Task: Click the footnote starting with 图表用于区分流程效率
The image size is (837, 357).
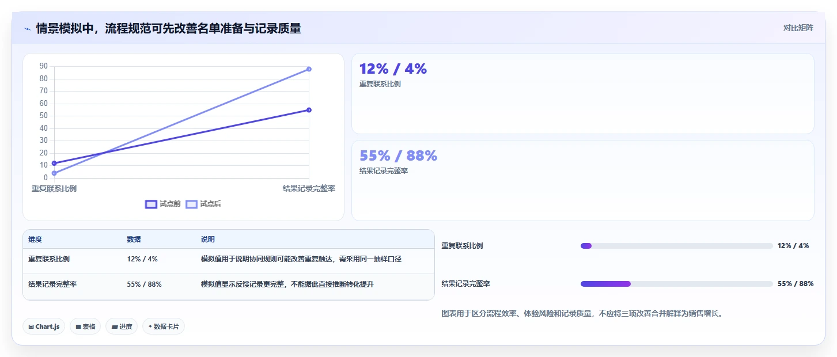Action: (x=582, y=314)
